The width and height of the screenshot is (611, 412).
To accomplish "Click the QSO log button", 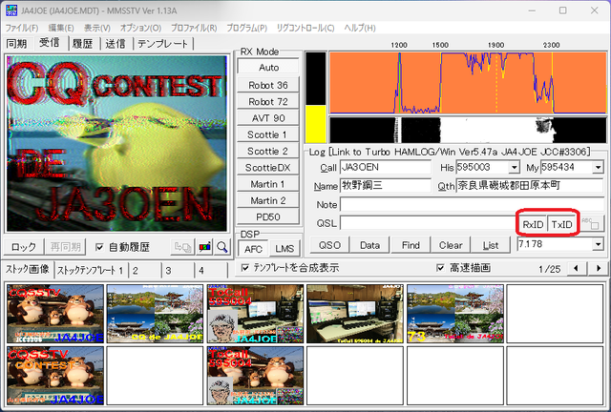I will point(329,245).
